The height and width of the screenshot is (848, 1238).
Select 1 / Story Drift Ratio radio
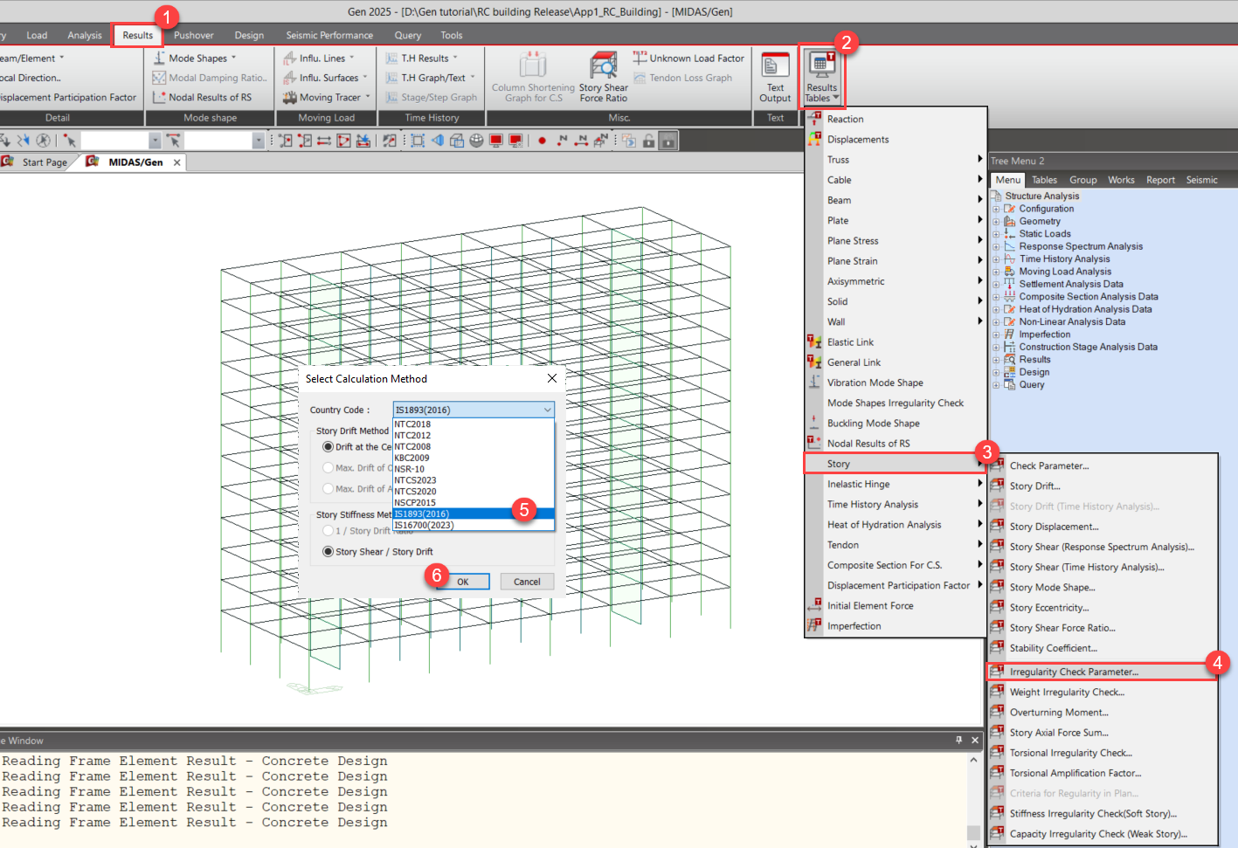point(329,530)
